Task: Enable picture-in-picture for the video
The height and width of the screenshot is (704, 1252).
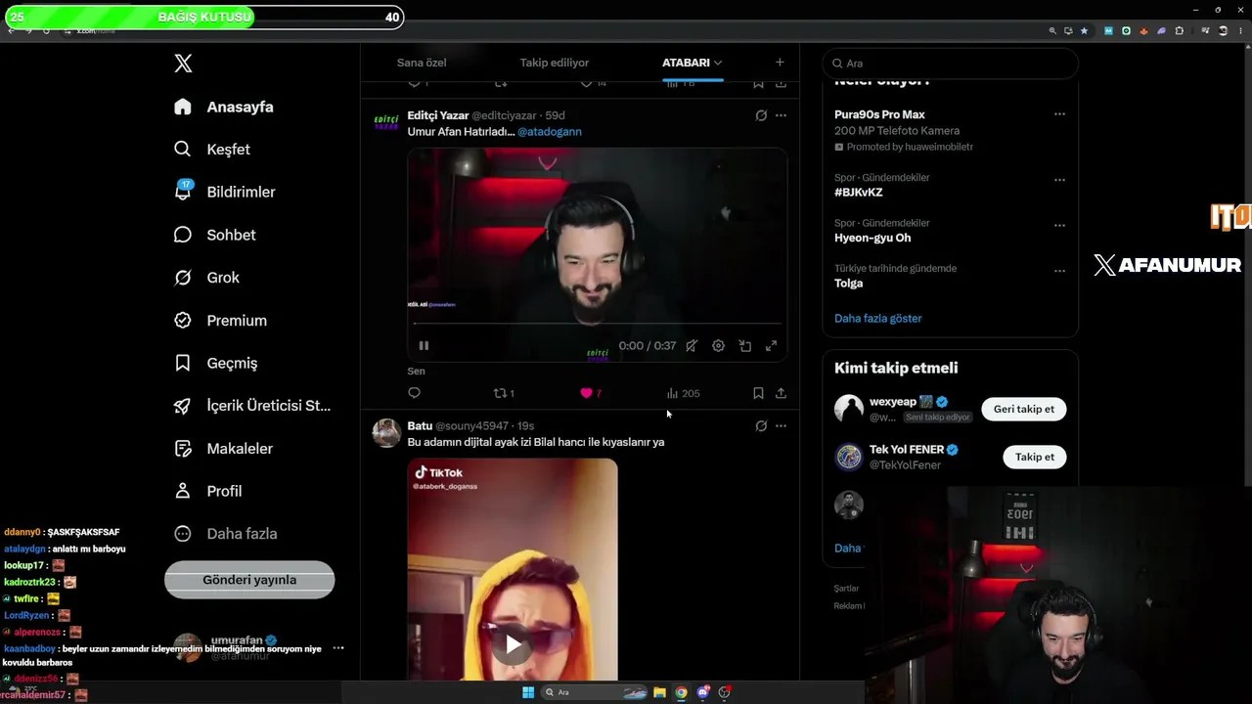Action: tap(745, 345)
